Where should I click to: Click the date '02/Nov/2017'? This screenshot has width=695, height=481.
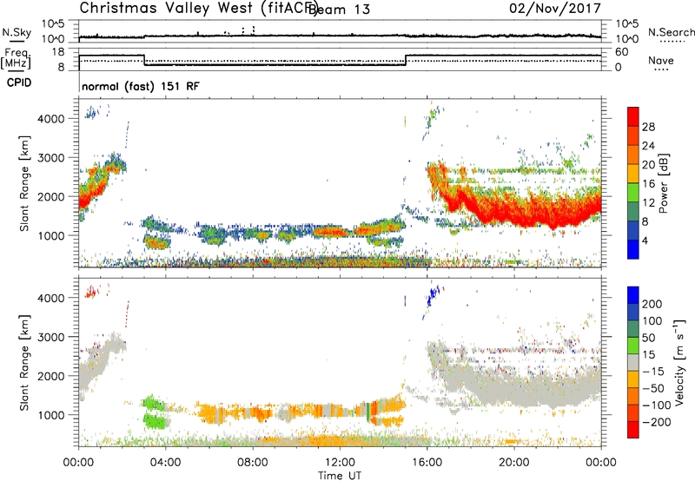pyautogui.click(x=555, y=8)
